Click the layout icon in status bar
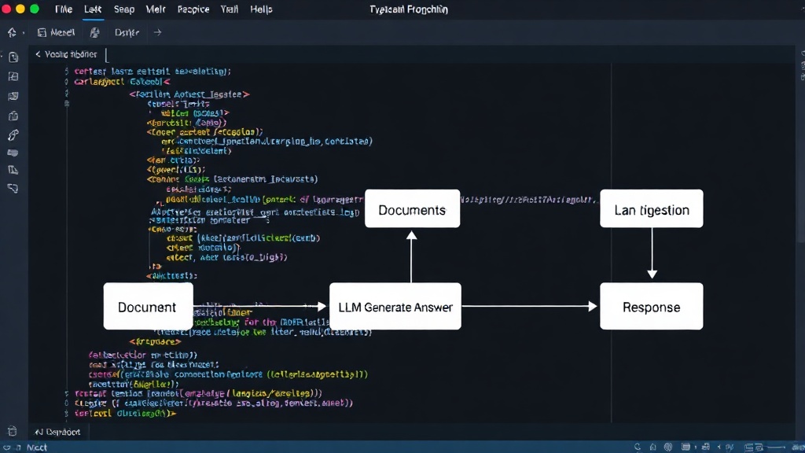The width and height of the screenshot is (805, 453). (x=749, y=447)
